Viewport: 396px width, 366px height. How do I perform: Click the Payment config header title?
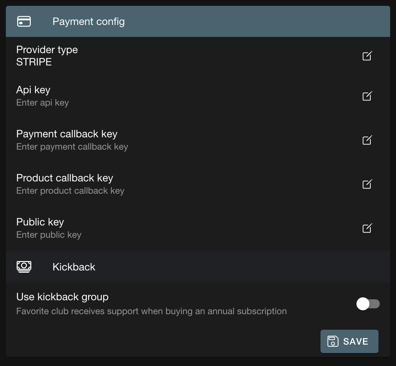pos(88,21)
